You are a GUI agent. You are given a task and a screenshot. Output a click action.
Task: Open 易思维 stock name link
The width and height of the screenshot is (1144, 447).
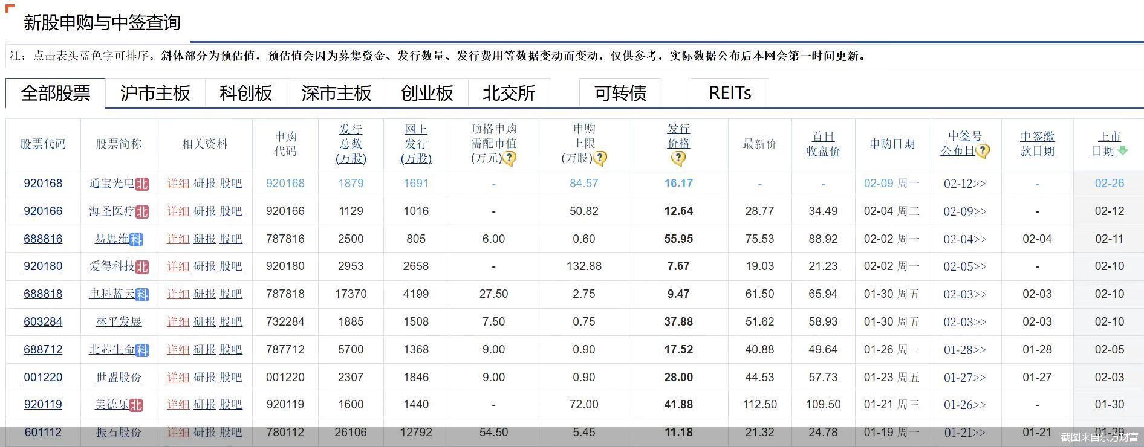point(112,239)
